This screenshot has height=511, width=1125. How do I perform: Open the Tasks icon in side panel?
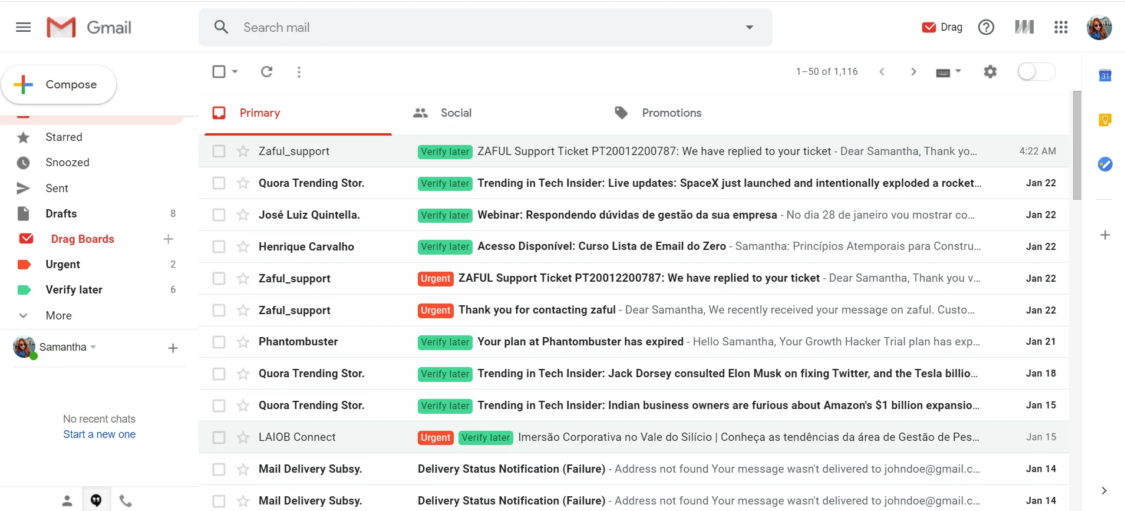tap(1105, 164)
